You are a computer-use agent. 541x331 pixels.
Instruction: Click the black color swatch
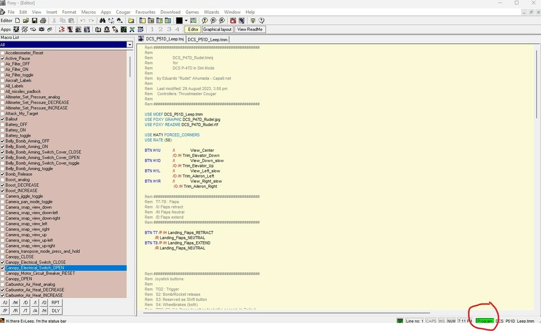pyautogui.click(x=179, y=21)
